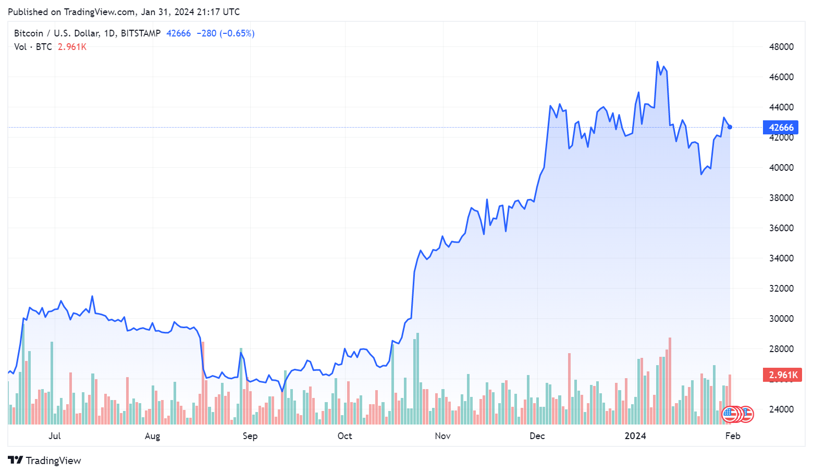Click the red 2.961K volume value in the legend
This screenshot has width=813, height=474.
72,47
